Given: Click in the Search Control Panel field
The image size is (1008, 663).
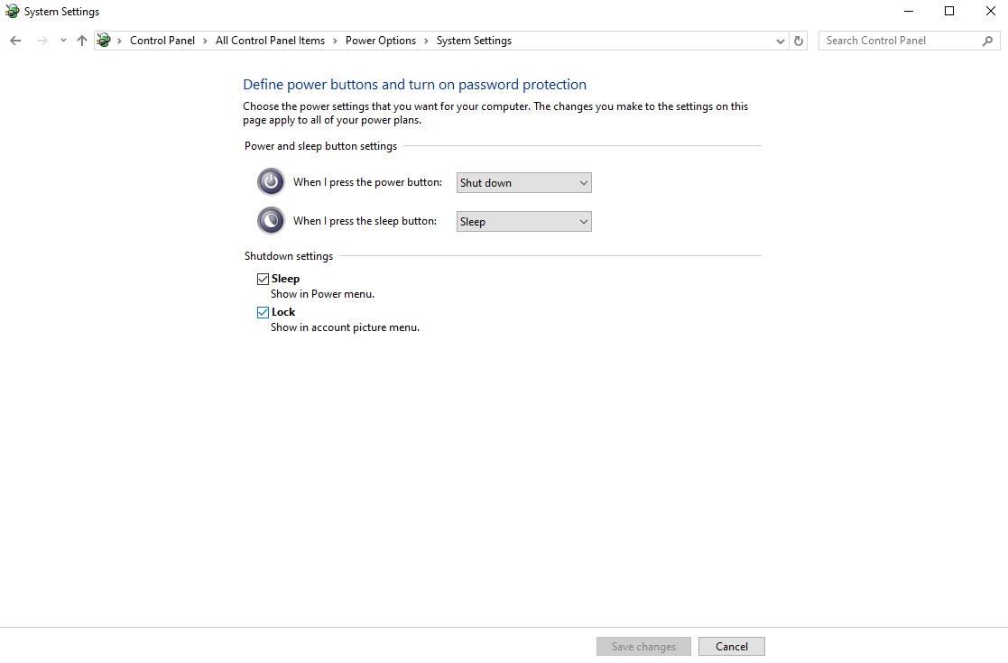Looking at the screenshot, I should [x=898, y=41].
